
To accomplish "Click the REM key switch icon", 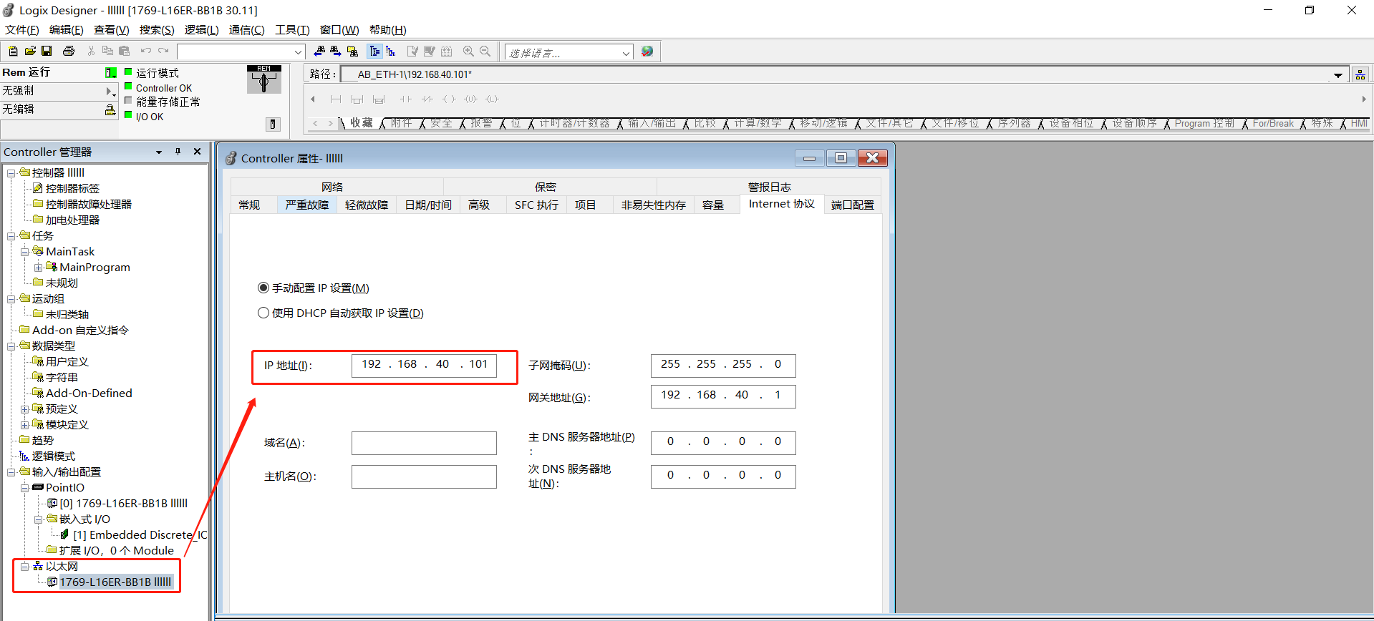I will coord(263,80).
